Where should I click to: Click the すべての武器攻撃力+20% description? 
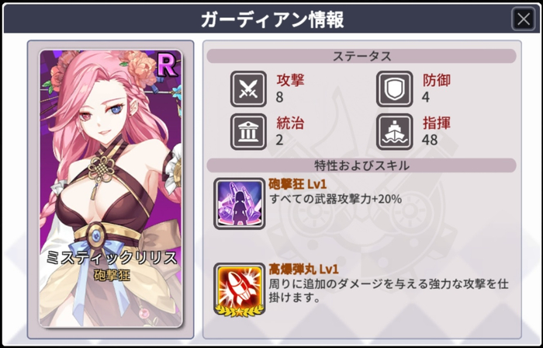tap(335, 199)
